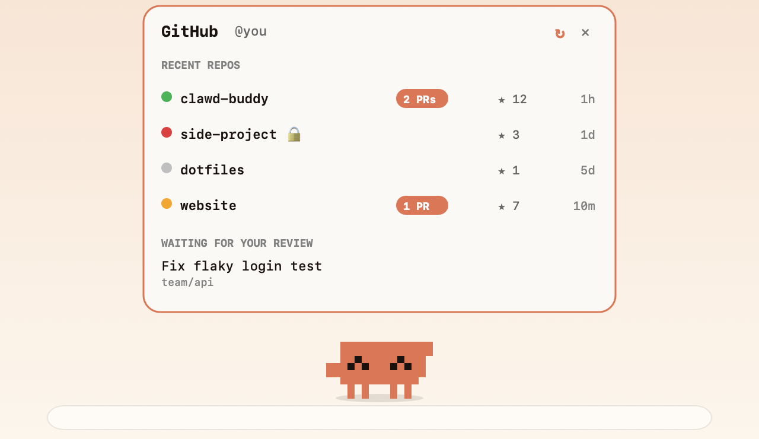Close the GitHub panel
The height and width of the screenshot is (439, 759).
[585, 33]
